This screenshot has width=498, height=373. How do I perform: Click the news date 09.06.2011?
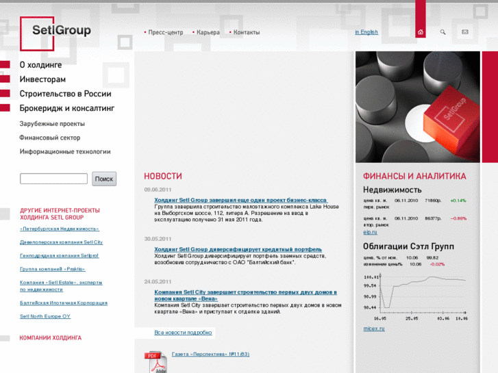[158, 190]
